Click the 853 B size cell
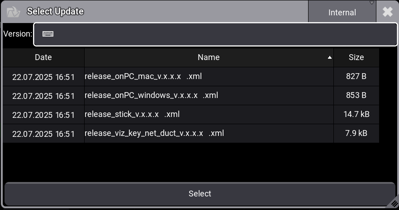Viewport: 399px width, 210px height. (x=356, y=95)
